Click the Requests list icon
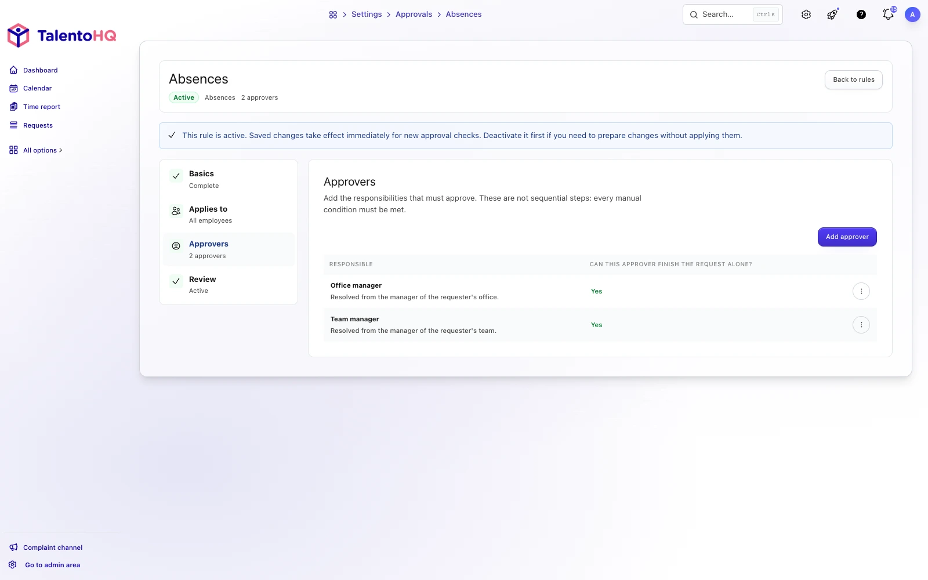The width and height of the screenshot is (928, 580). point(13,125)
